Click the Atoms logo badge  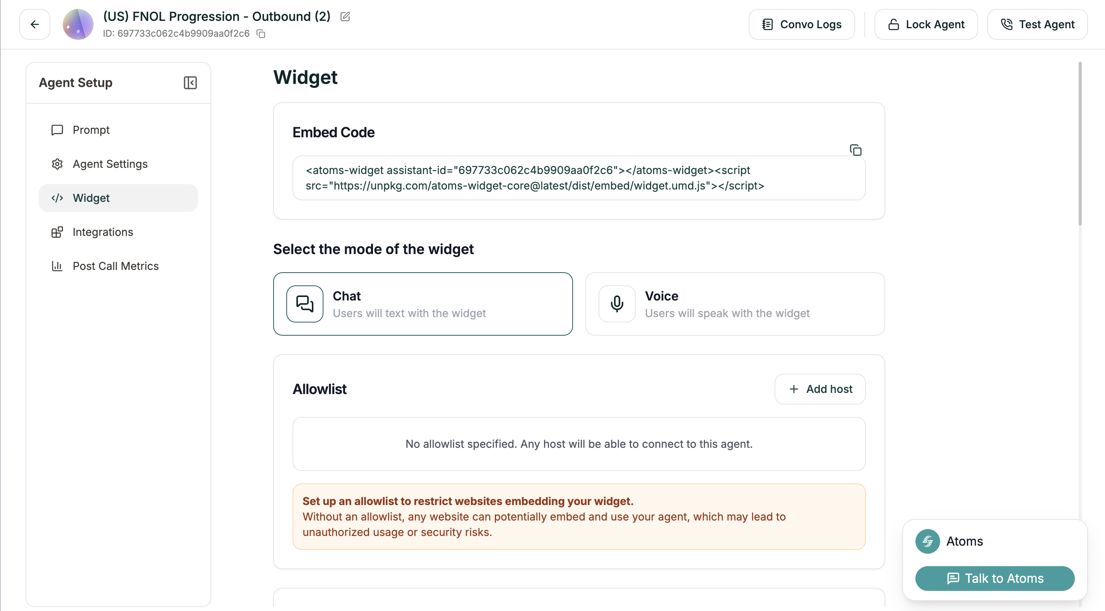pyautogui.click(x=927, y=541)
